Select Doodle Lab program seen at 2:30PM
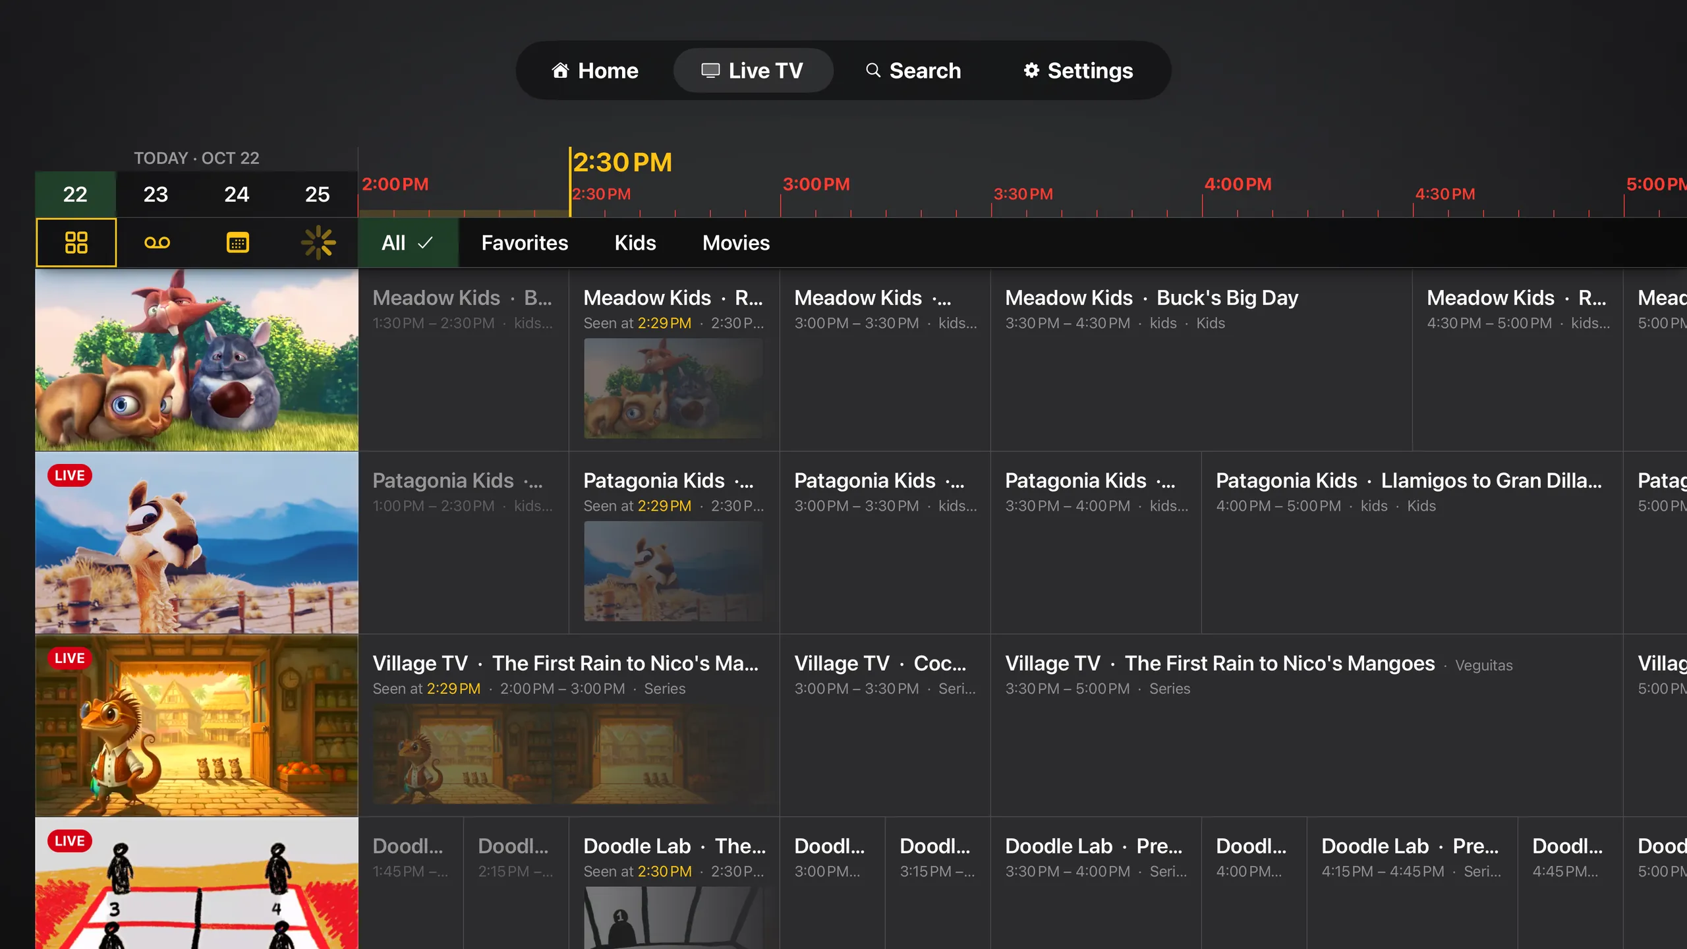Viewport: 1687px width, 949px height. click(x=674, y=883)
